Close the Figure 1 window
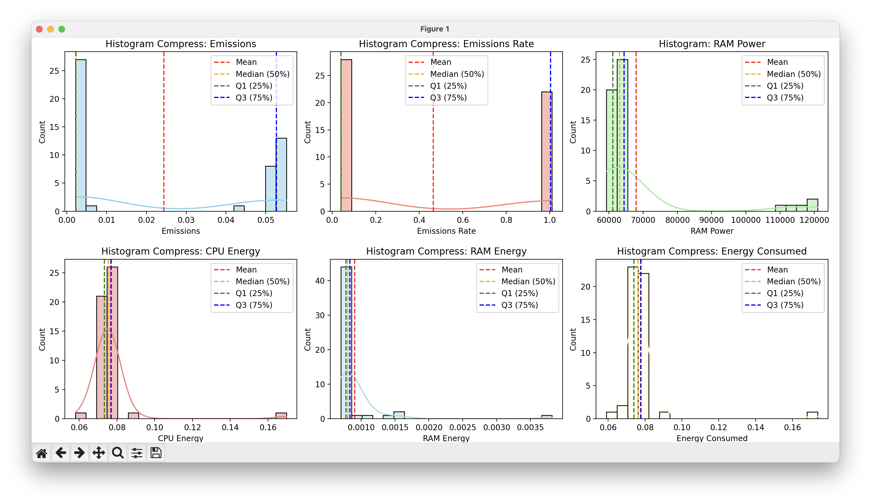871x504 pixels. [39, 29]
